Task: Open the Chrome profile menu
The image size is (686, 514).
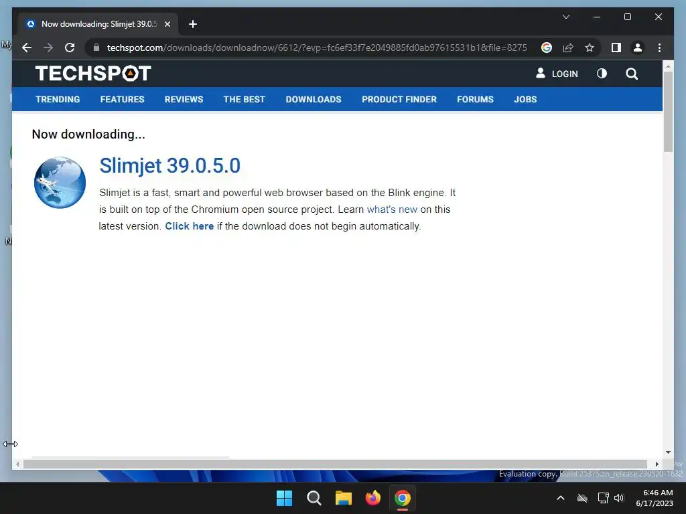Action: point(638,48)
